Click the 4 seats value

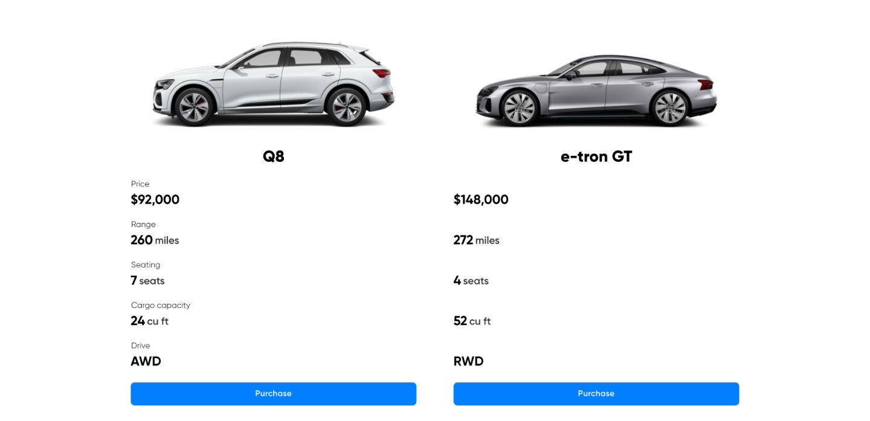(471, 281)
